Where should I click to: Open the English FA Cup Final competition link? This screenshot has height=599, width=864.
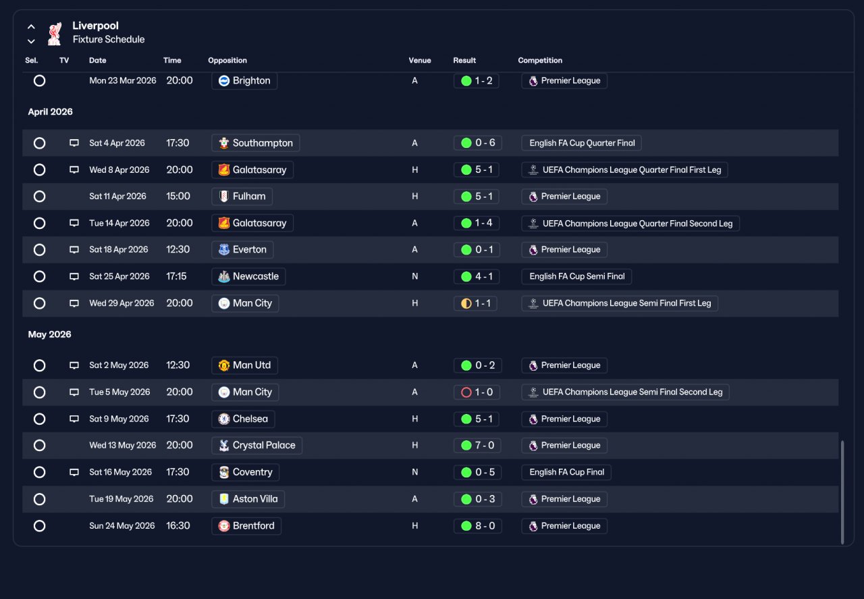click(566, 473)
